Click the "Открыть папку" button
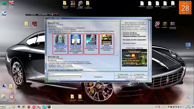194x109 pixels. 139,74
